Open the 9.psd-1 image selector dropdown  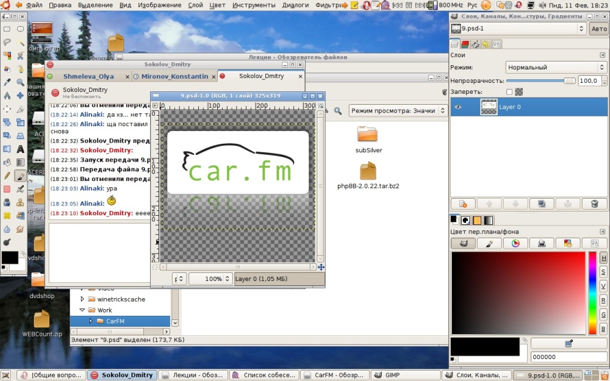(x=518, y=29)
